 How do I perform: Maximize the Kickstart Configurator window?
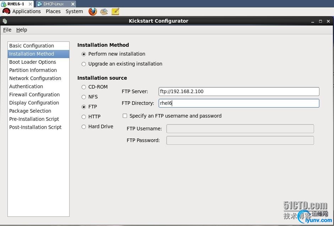(321, 21)
